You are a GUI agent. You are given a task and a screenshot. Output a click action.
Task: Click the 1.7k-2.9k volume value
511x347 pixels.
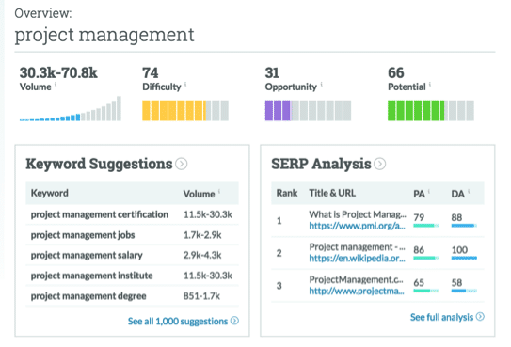pos(202,235)
